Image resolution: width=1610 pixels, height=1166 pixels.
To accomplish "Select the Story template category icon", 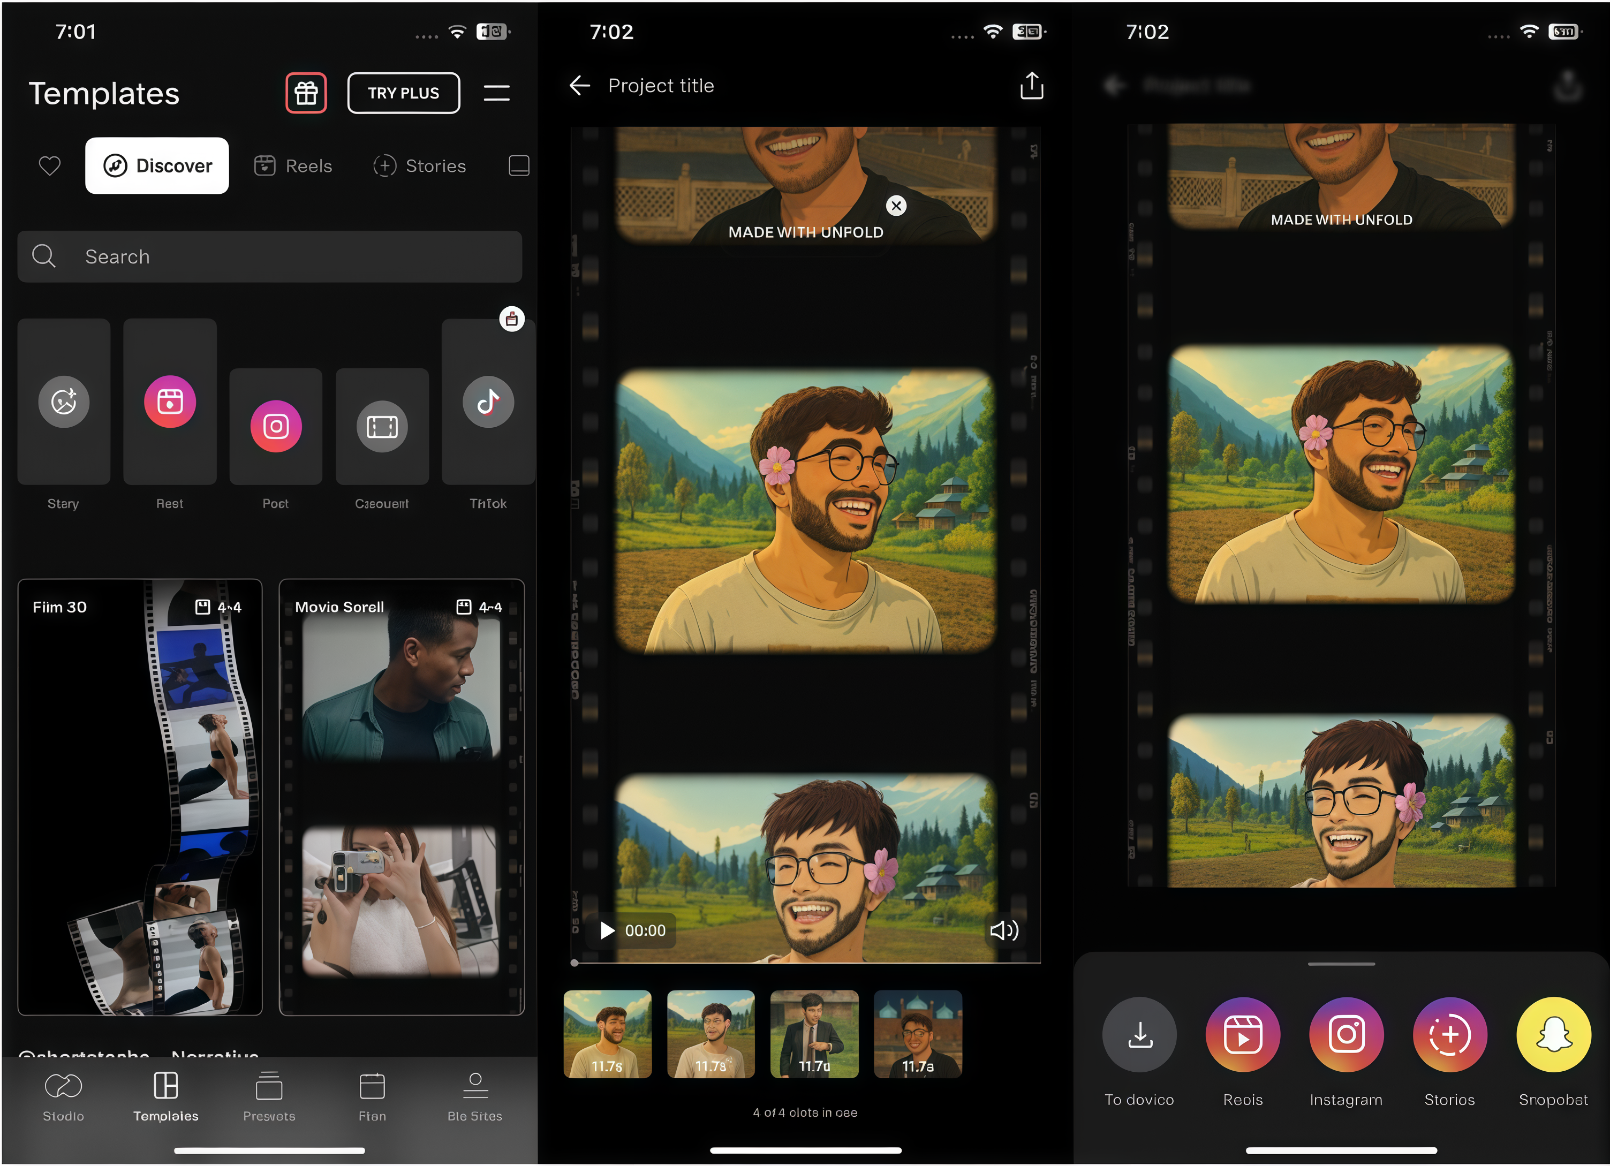I will click(63, 402).
